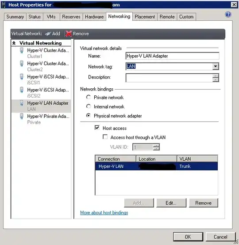239x245 pixels.
Task: Increase the VLAN ID spinner value
Action: point(156,145)
